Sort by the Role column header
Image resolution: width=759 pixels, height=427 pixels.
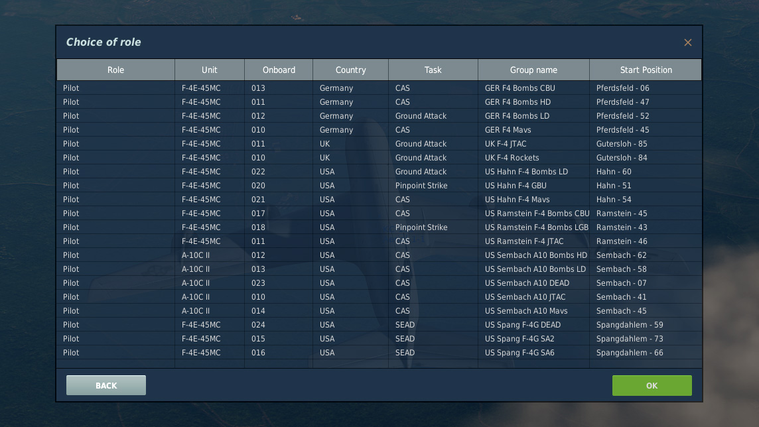115,70
